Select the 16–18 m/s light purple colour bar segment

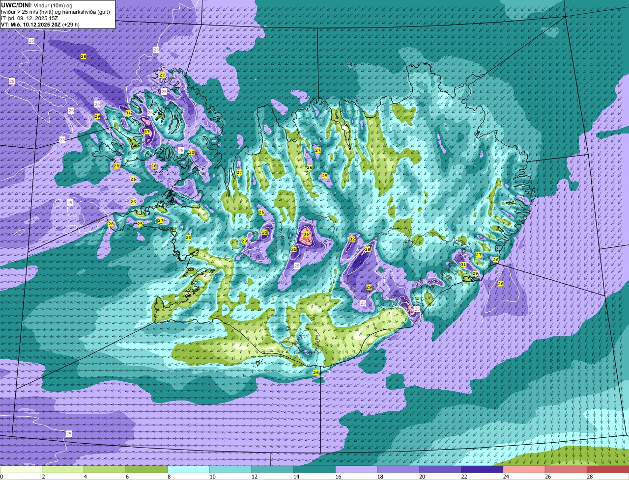(356, 470)
